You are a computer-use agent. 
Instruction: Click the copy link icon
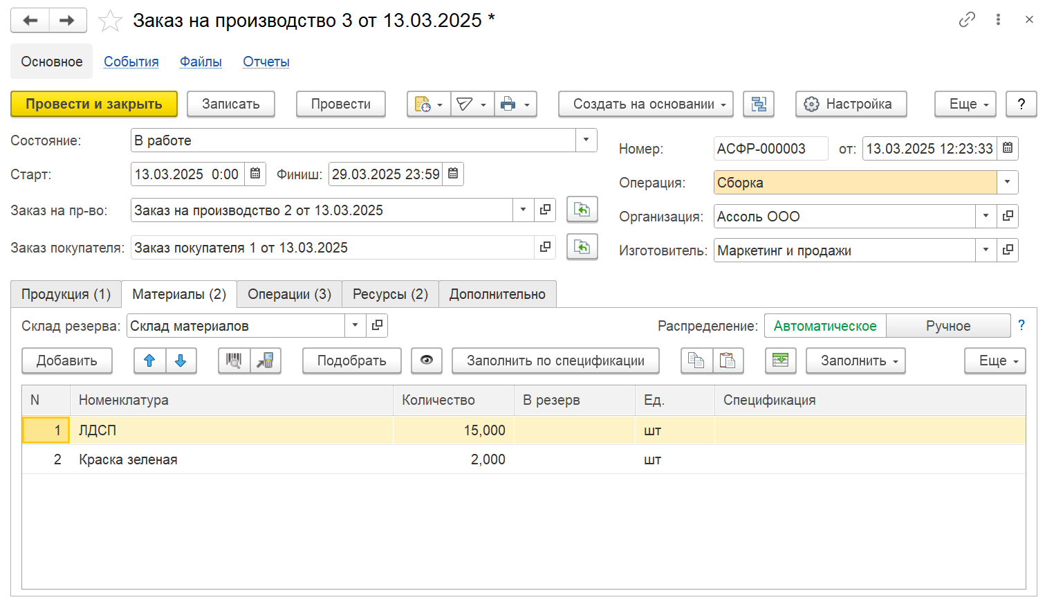coord(966,20)
